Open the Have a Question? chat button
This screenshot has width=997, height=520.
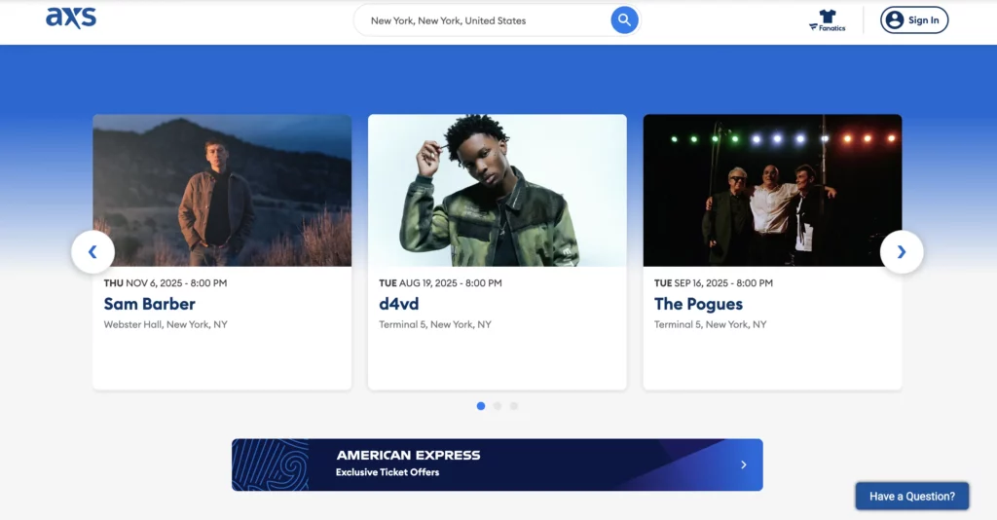pyautogui.click(x=911, y=496)
